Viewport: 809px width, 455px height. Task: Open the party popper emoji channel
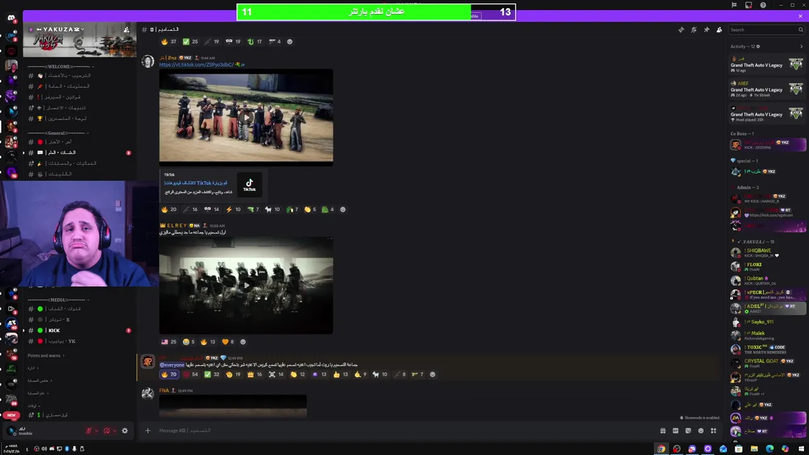[x=79, y=163]
